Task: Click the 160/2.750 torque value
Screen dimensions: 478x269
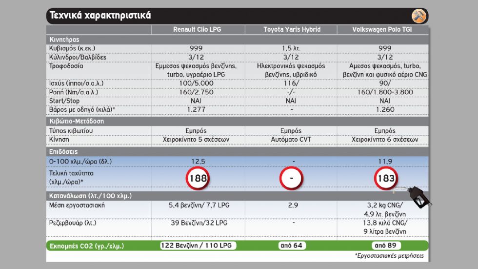Action: 196,92
